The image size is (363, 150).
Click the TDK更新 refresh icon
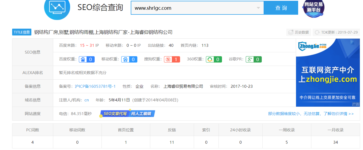[317, 32]
